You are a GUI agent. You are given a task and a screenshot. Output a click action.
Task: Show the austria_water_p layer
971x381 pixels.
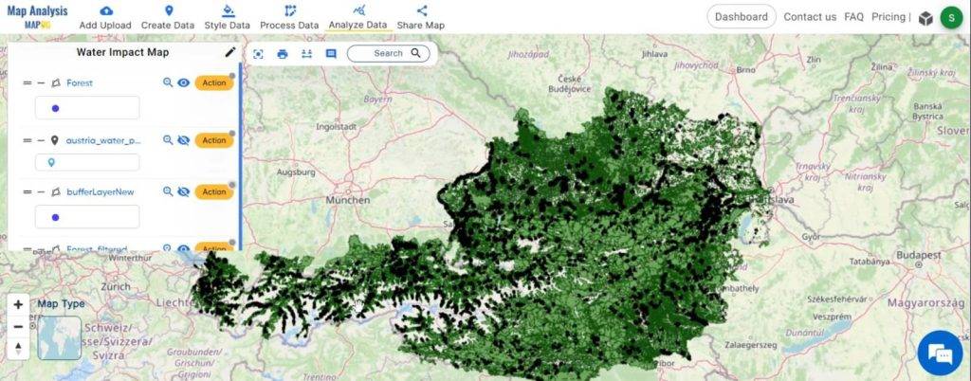[x=183, y=139]
